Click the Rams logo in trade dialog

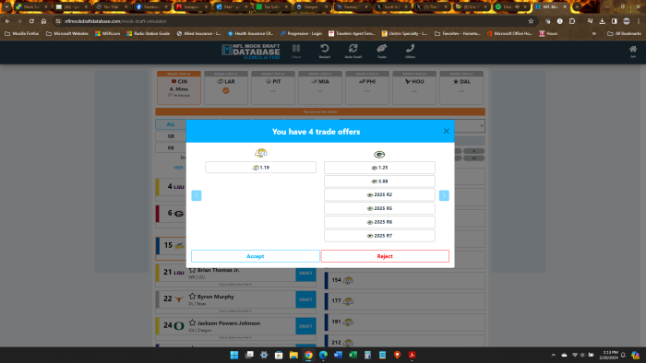tap(261, 153)
